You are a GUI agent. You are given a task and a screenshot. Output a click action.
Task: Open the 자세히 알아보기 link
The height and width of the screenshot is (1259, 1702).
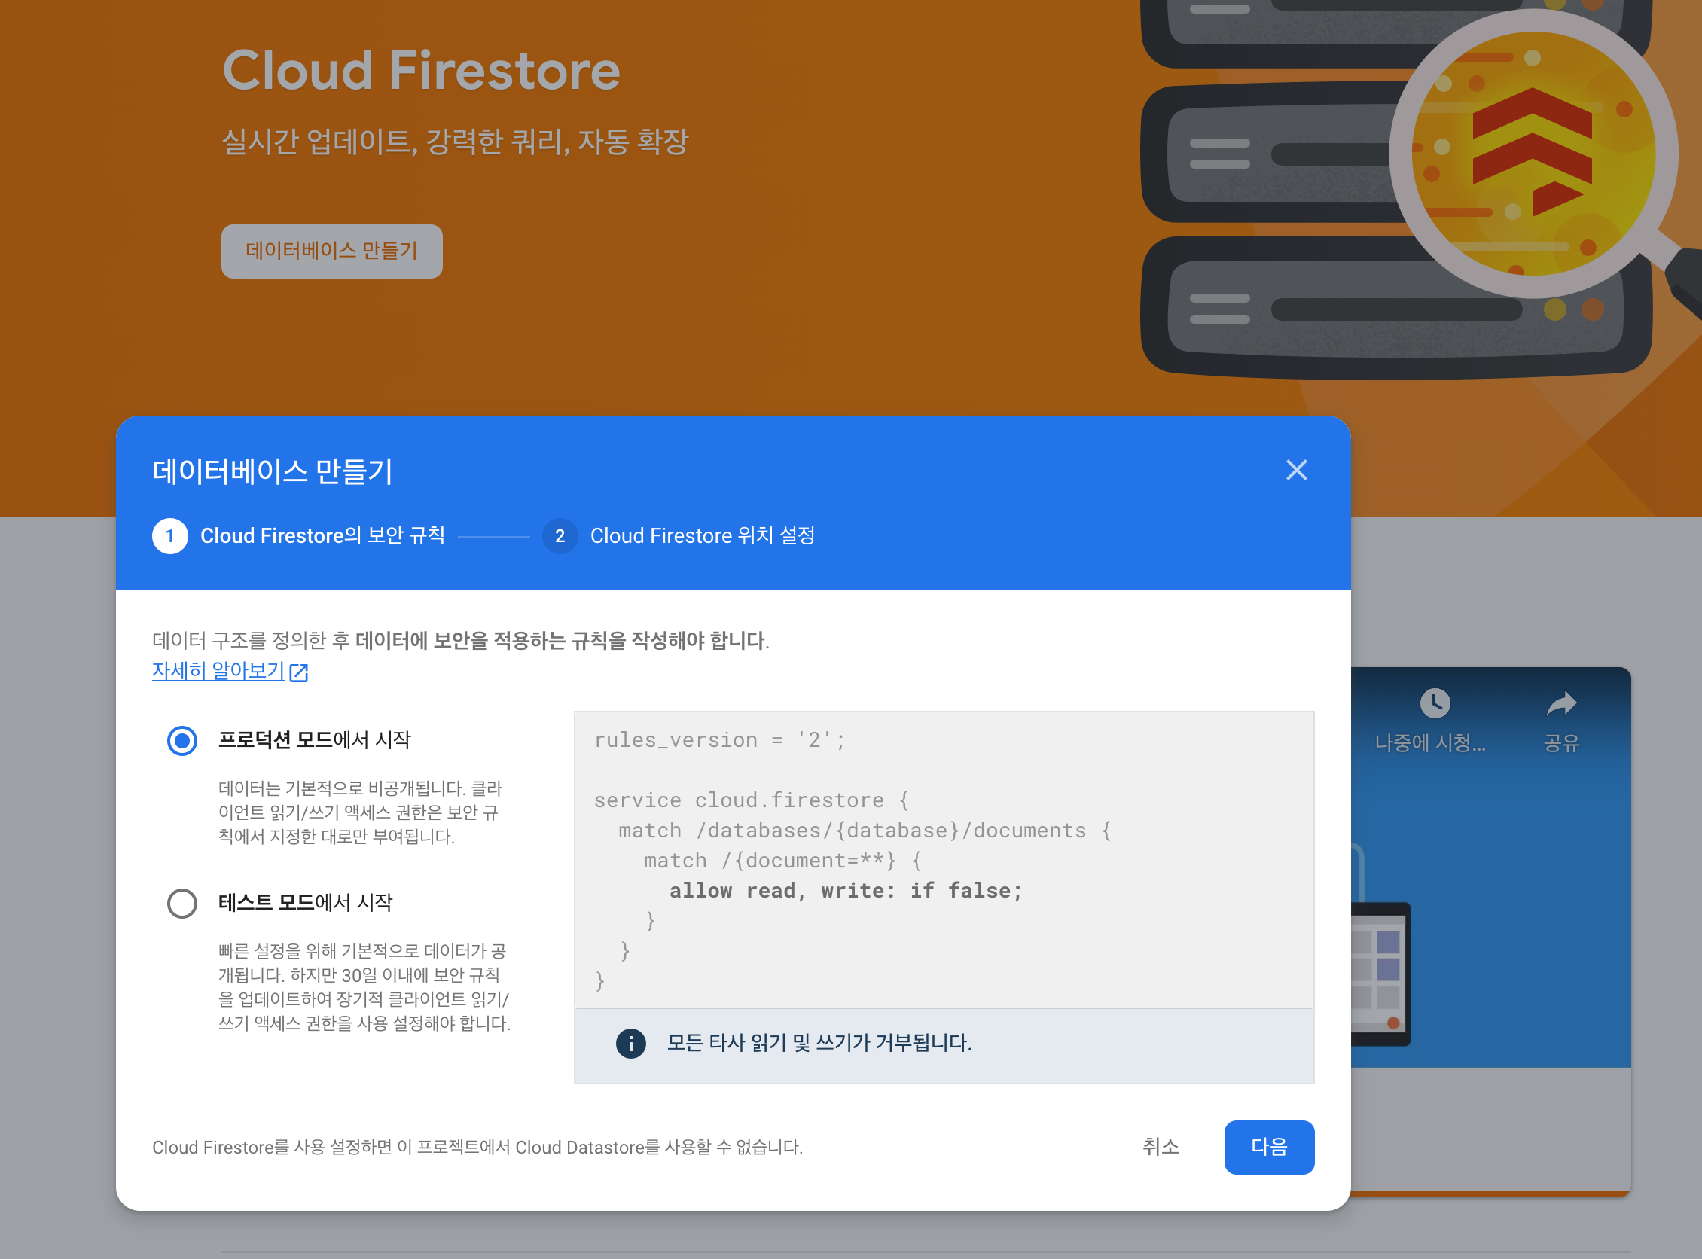coord(218,671)
